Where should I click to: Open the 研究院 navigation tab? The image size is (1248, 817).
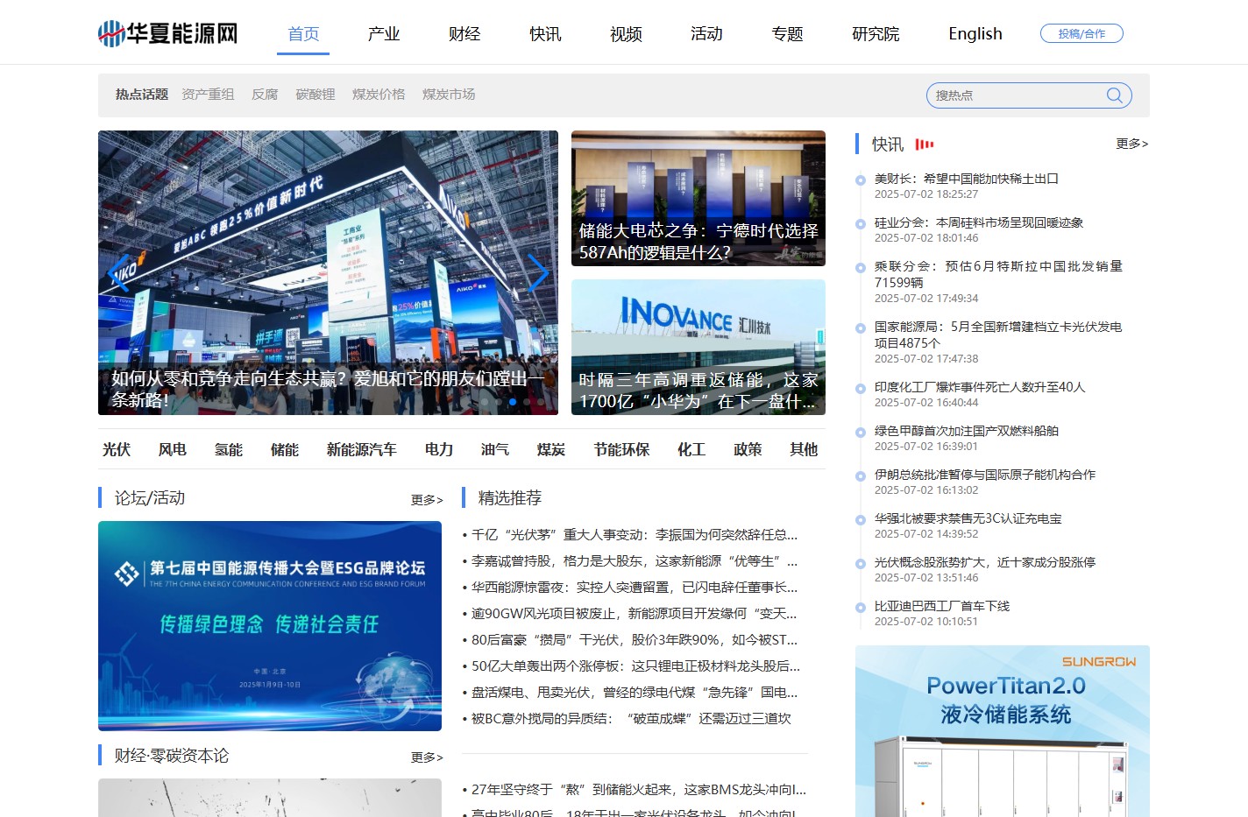pyautogui.click(x=876, y=34)
